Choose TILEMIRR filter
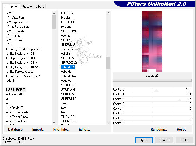Image resolution: width=196 pixels, height=146 pixels. pos(68,117)
